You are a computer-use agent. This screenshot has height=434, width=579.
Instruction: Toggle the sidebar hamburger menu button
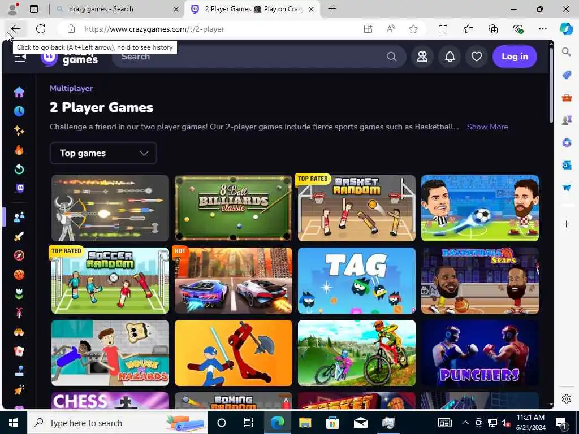coord(20,58)
